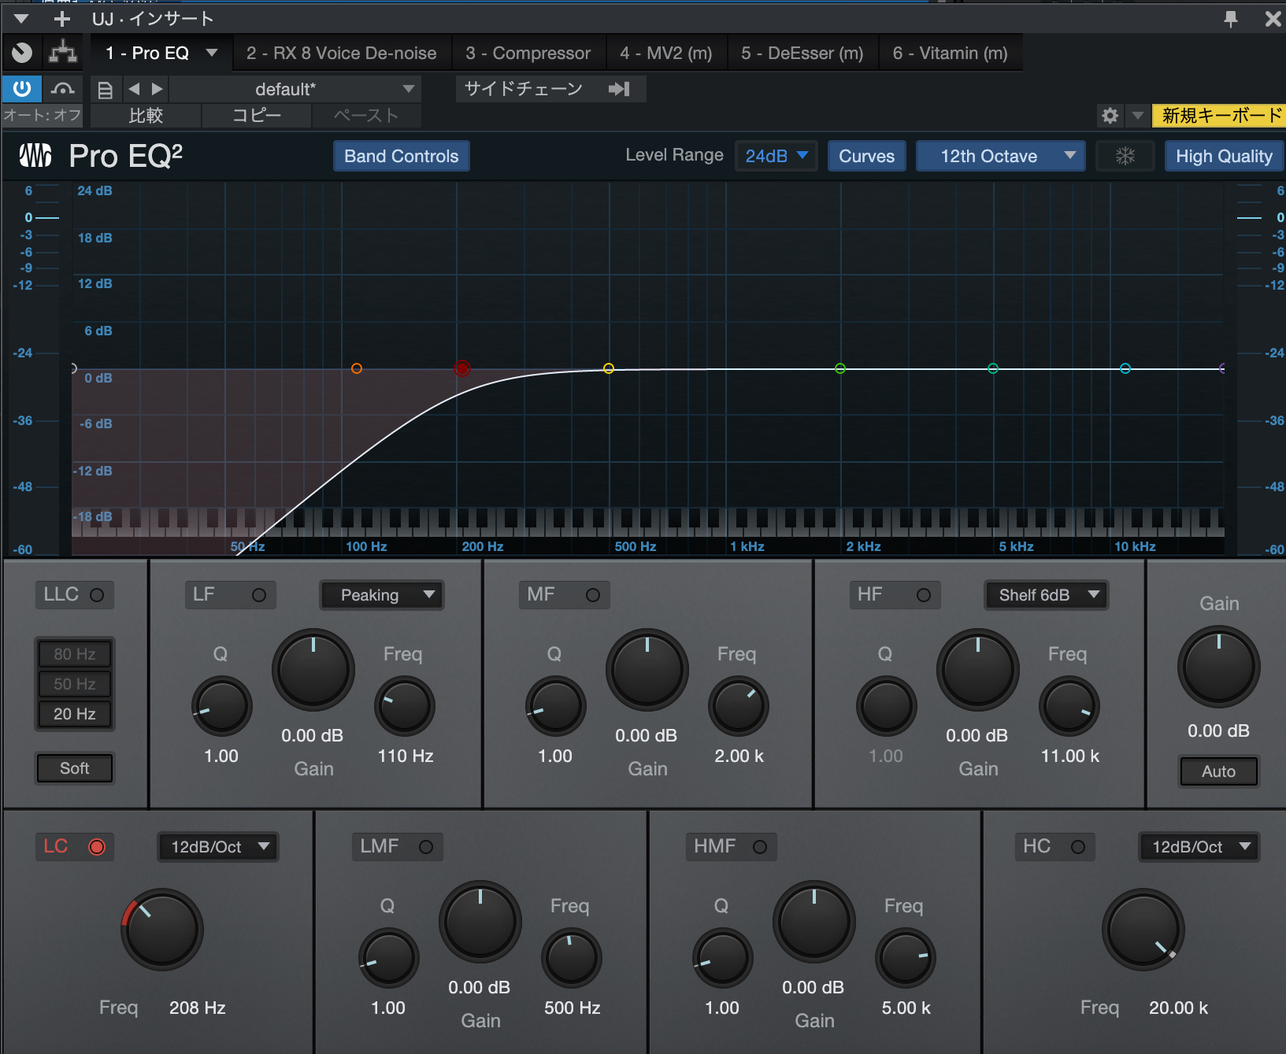Load the previous preset with left arrow
Screen dimensions: 1286x1054
(134, 89)
